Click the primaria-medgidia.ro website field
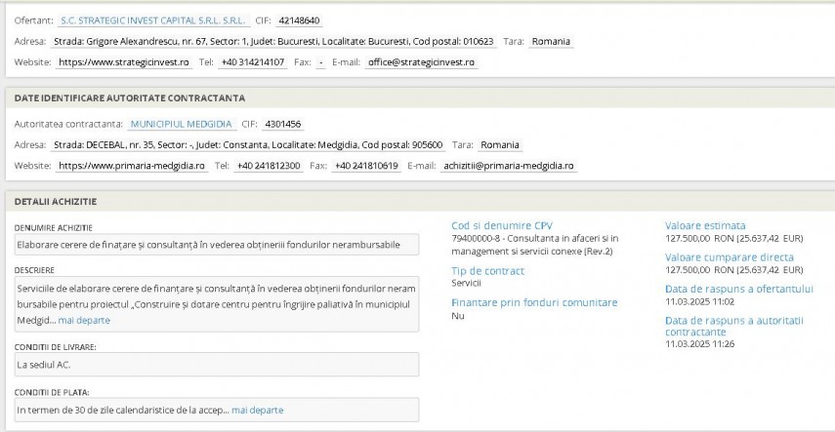This screenshot has width=835, height=432. pos(132,166)
